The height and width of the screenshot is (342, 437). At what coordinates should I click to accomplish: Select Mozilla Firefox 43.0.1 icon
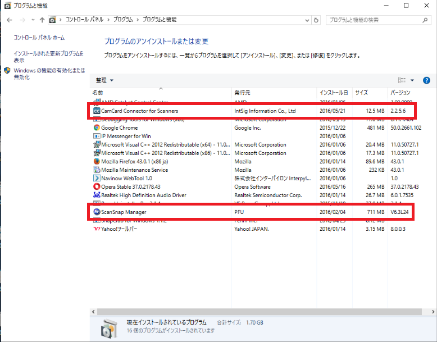point(97,161)
